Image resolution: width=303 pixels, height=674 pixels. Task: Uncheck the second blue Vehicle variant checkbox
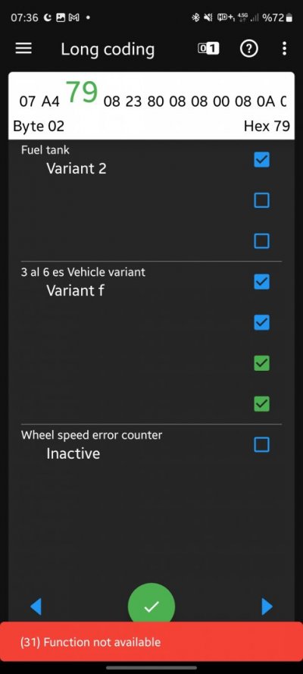pos(262,322)
